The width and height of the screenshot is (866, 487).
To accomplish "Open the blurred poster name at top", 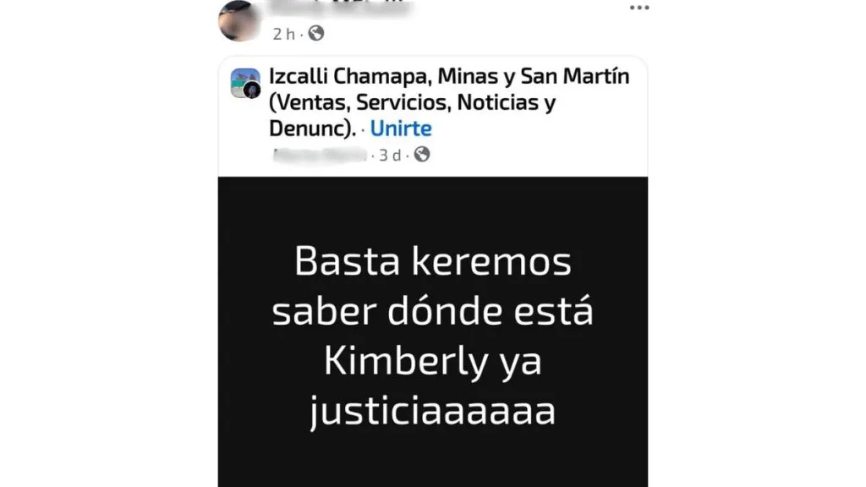I will click(341, 8).
